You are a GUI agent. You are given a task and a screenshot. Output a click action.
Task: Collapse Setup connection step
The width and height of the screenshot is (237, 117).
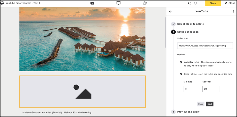pyautogui.click(x=188, y=32)
